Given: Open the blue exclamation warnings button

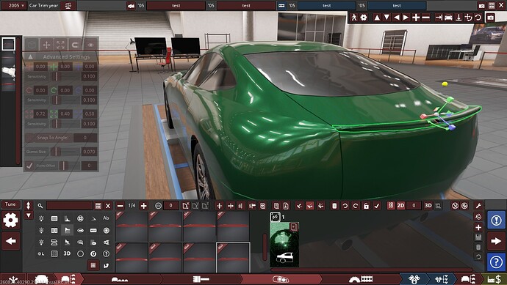Looking at the screenshot, I should [496, 221].
